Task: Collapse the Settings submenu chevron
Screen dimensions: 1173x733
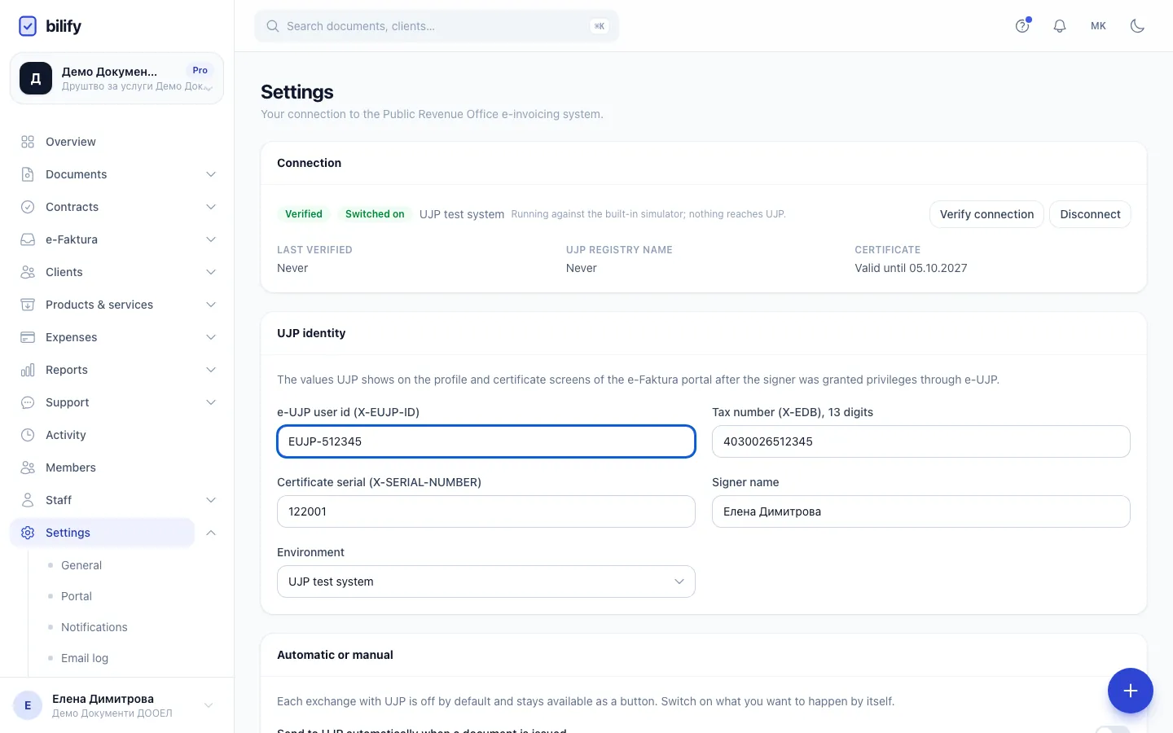Action: point(211,533)
